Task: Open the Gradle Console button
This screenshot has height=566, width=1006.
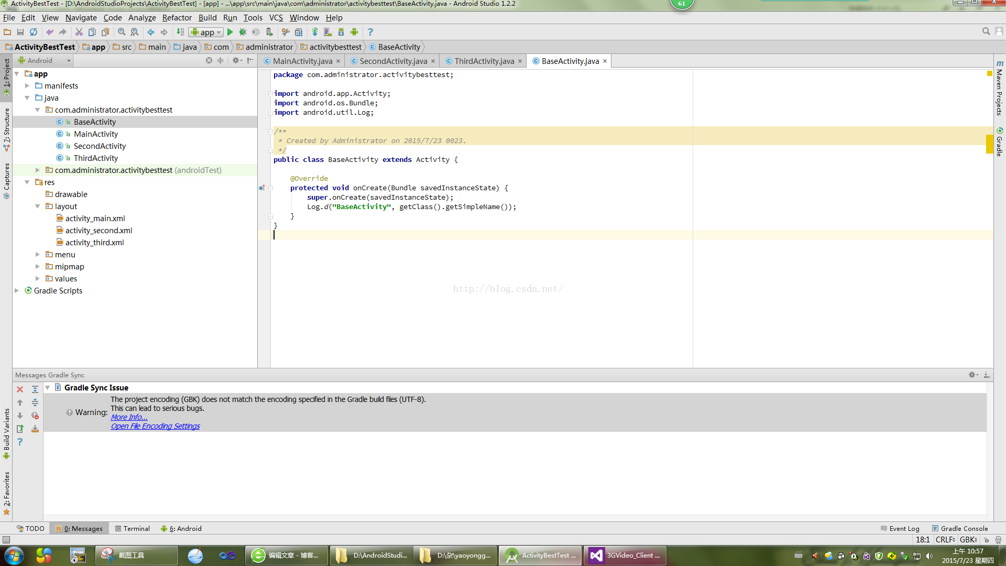Action: 960,528
